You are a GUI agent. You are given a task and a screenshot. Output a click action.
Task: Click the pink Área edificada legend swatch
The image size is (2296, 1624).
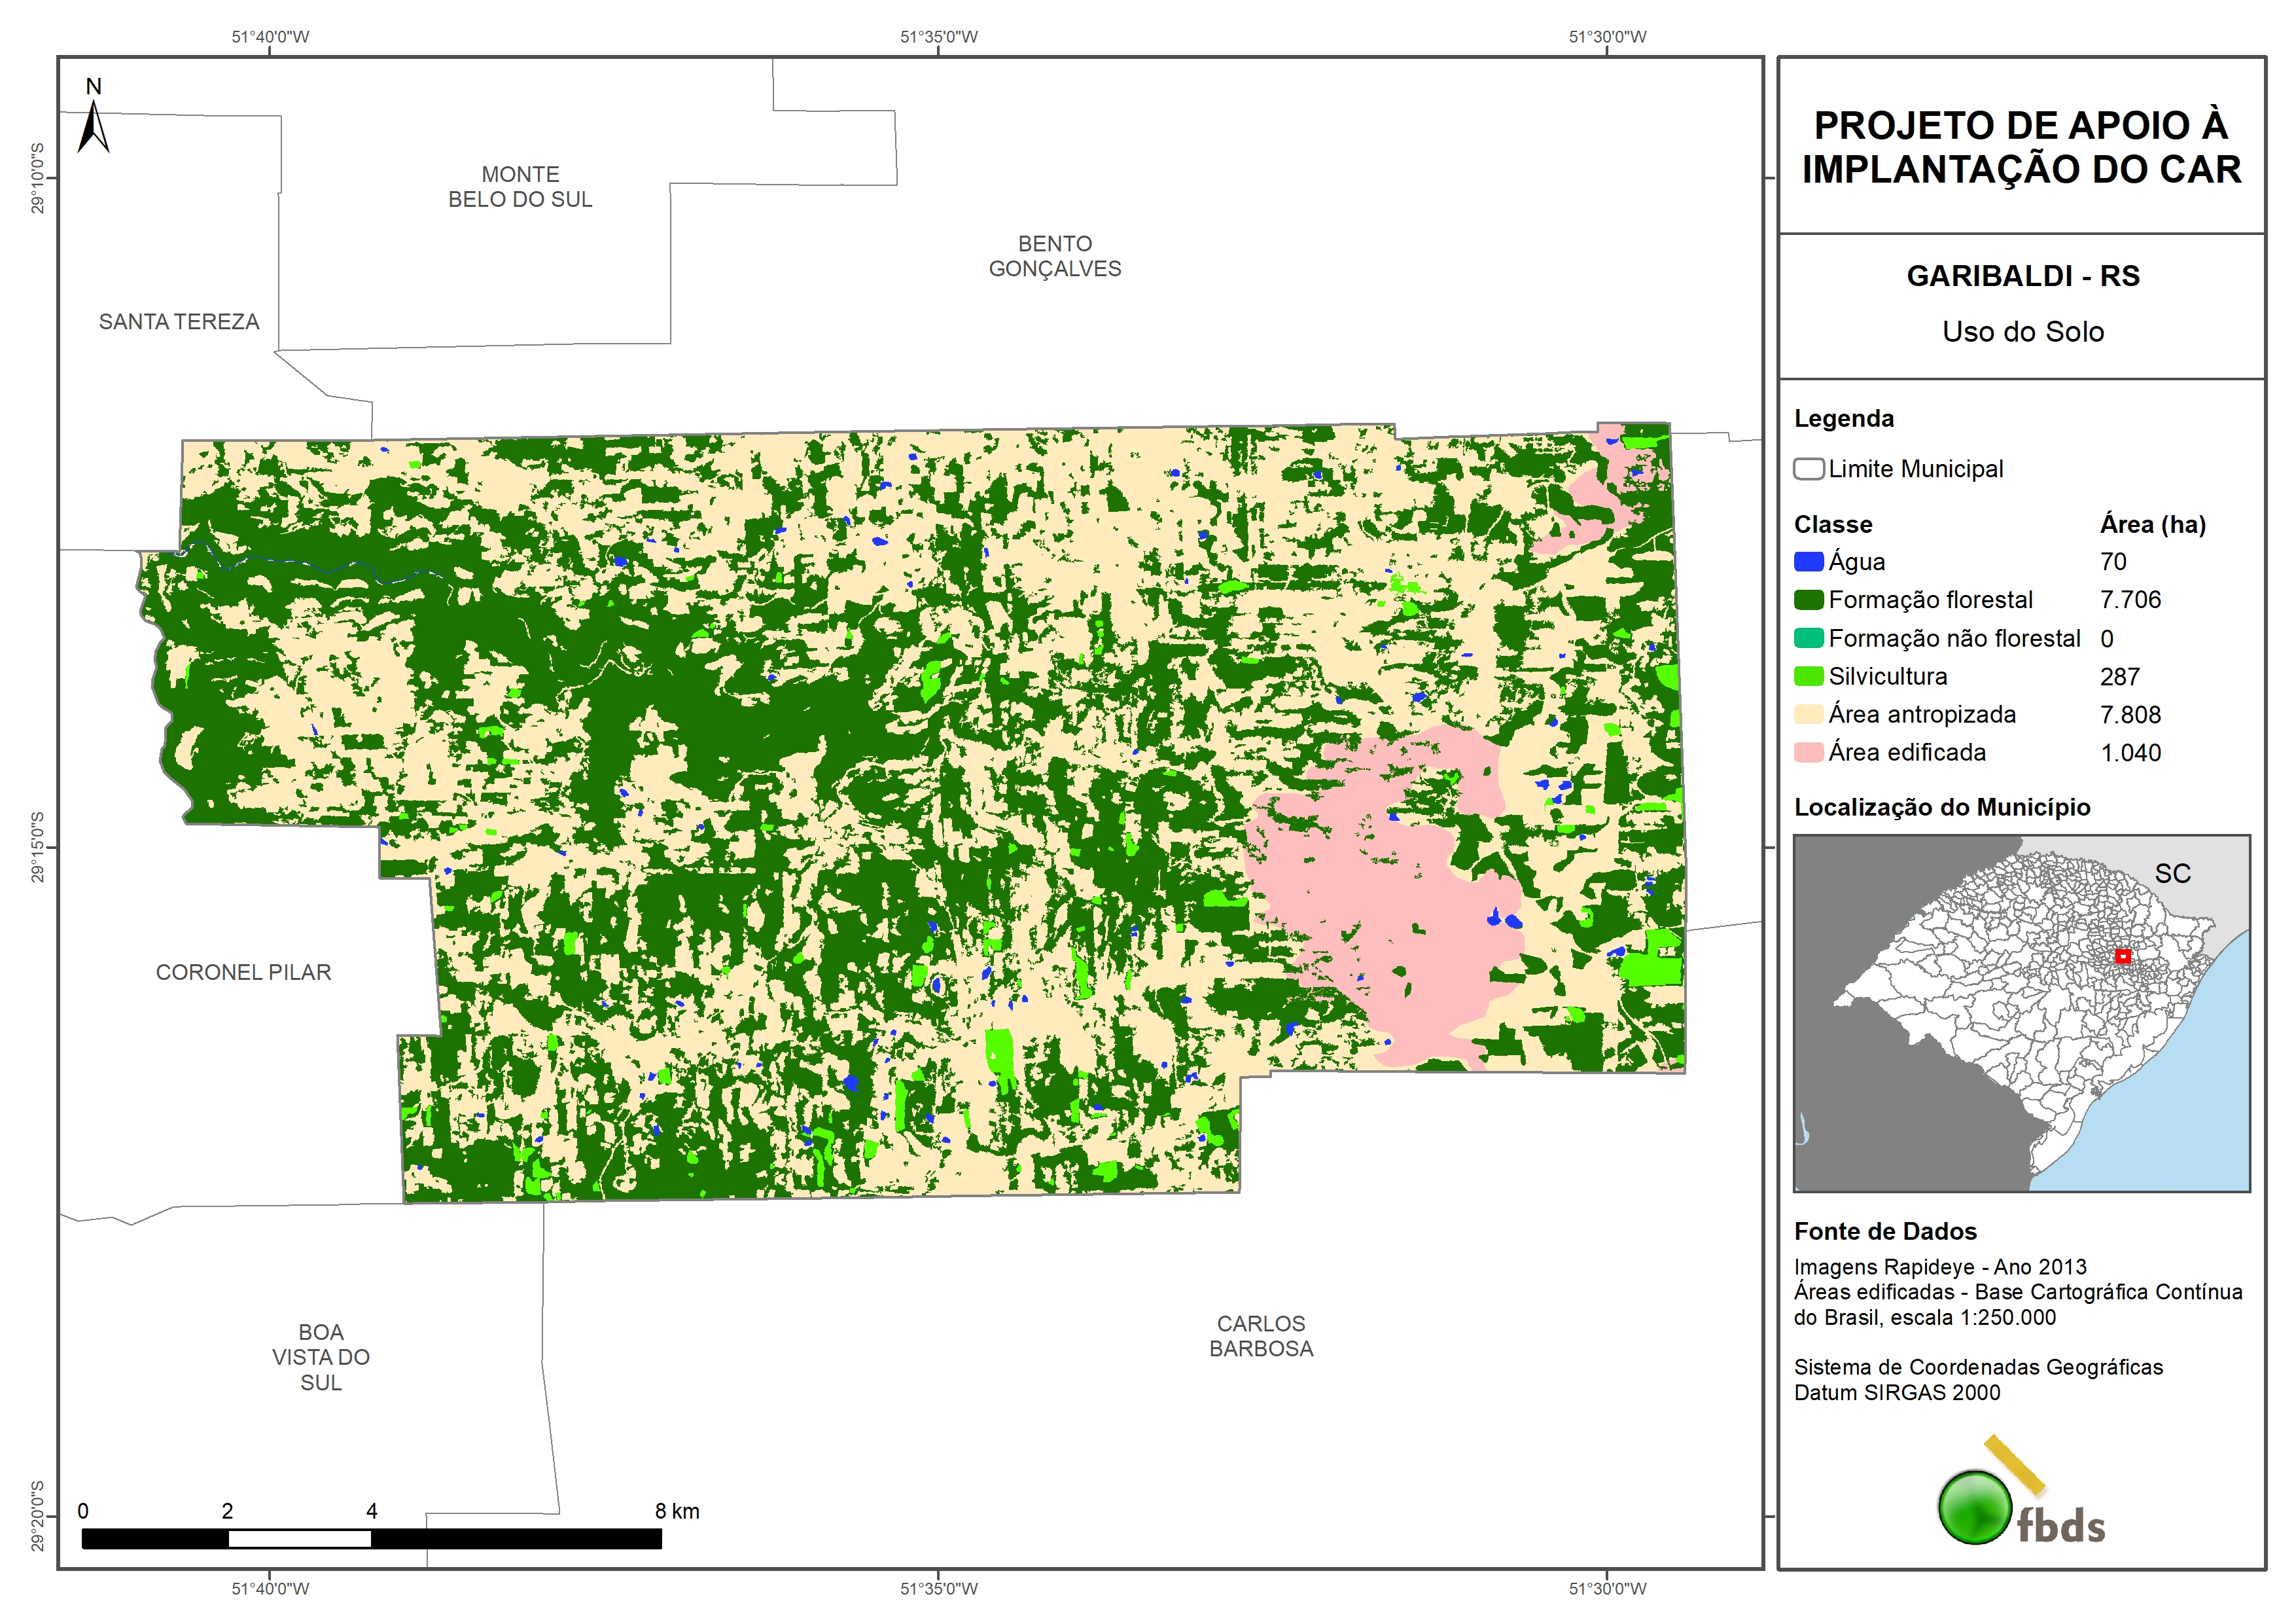(1808, 753)
